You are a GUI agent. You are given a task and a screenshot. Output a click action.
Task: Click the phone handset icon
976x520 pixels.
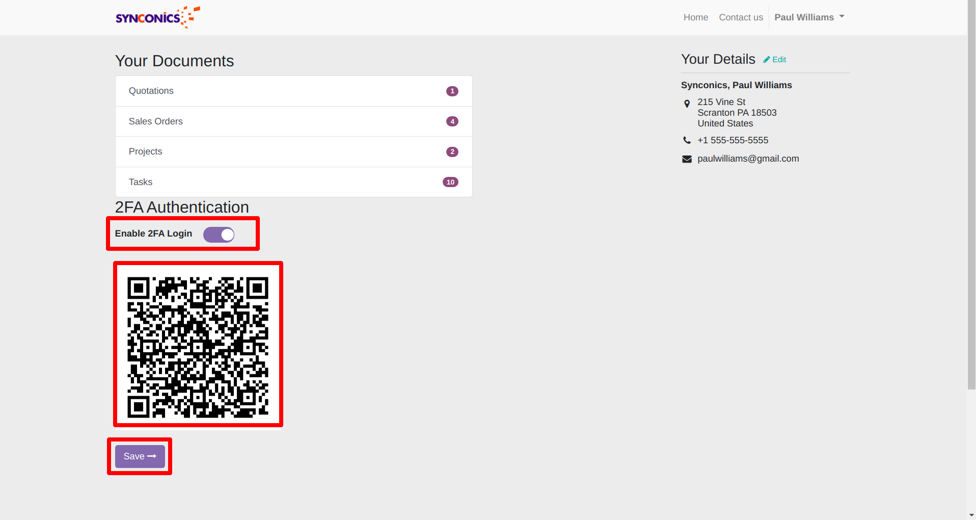tap(687, 140)
